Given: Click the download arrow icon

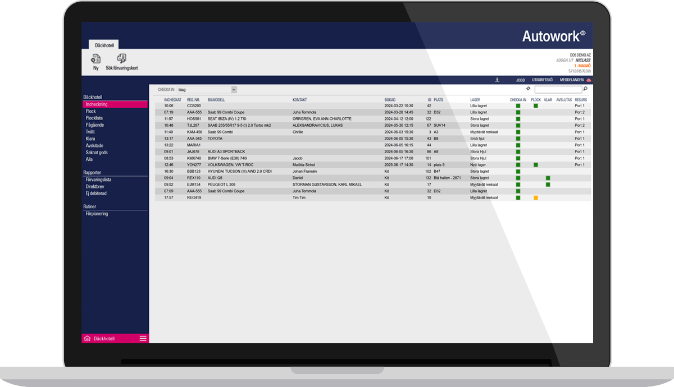Looking at the screenshot, I should (497, 80).
